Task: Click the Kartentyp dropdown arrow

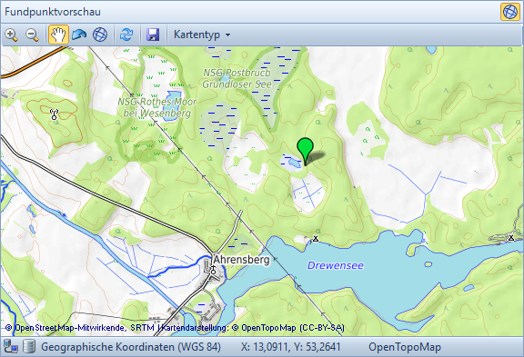Action: (228, 35)
